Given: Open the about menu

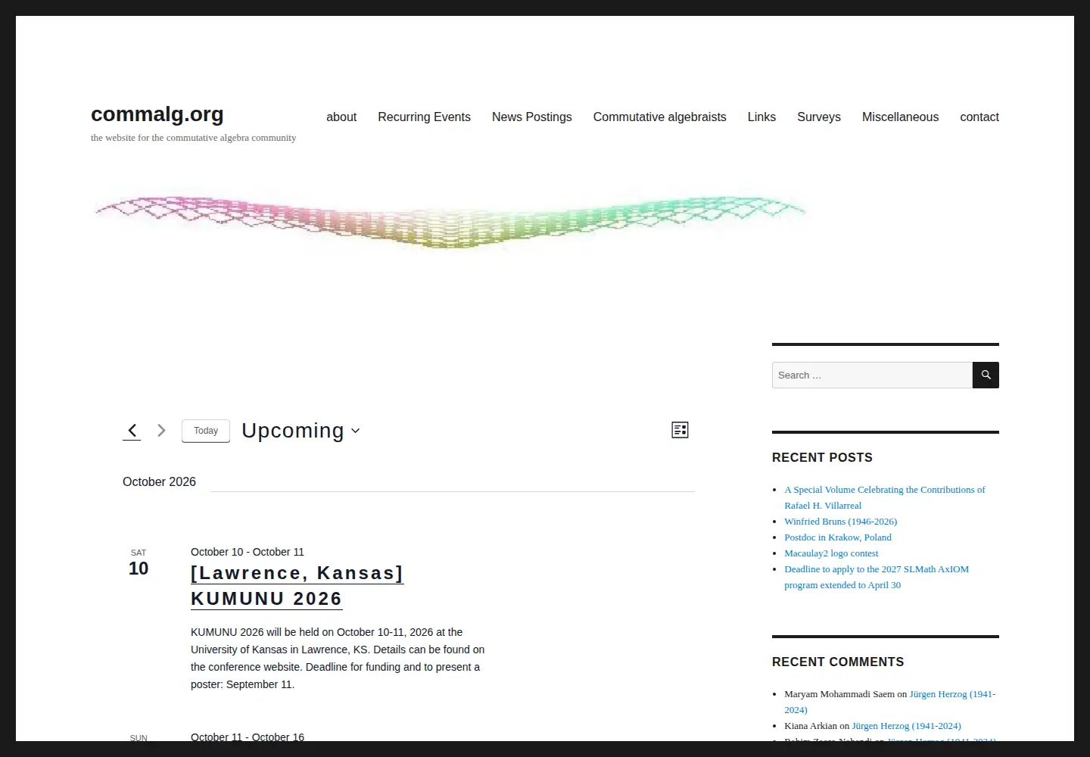Looking at the screenshot, I should pos(341,117).
